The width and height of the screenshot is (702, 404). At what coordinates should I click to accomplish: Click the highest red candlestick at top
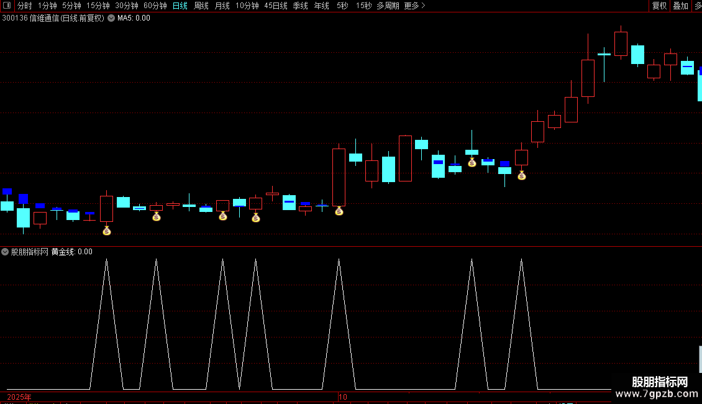point(621,44)
